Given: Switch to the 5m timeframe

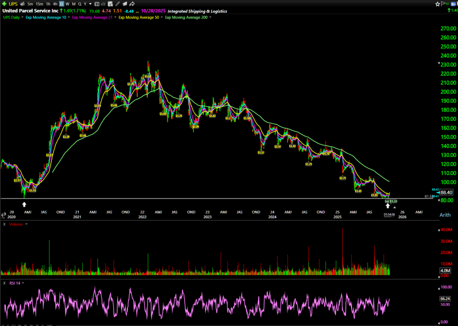Looking at the screenshot, I should point(30,4).
